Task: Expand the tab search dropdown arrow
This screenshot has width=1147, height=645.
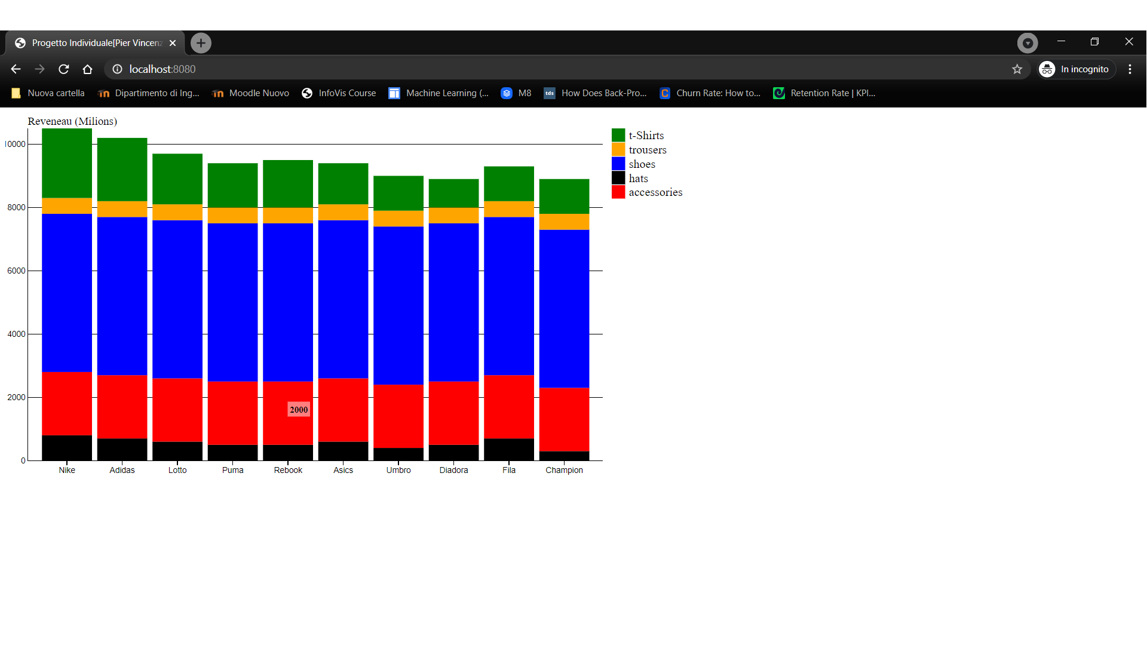Action: (1028, 43)
